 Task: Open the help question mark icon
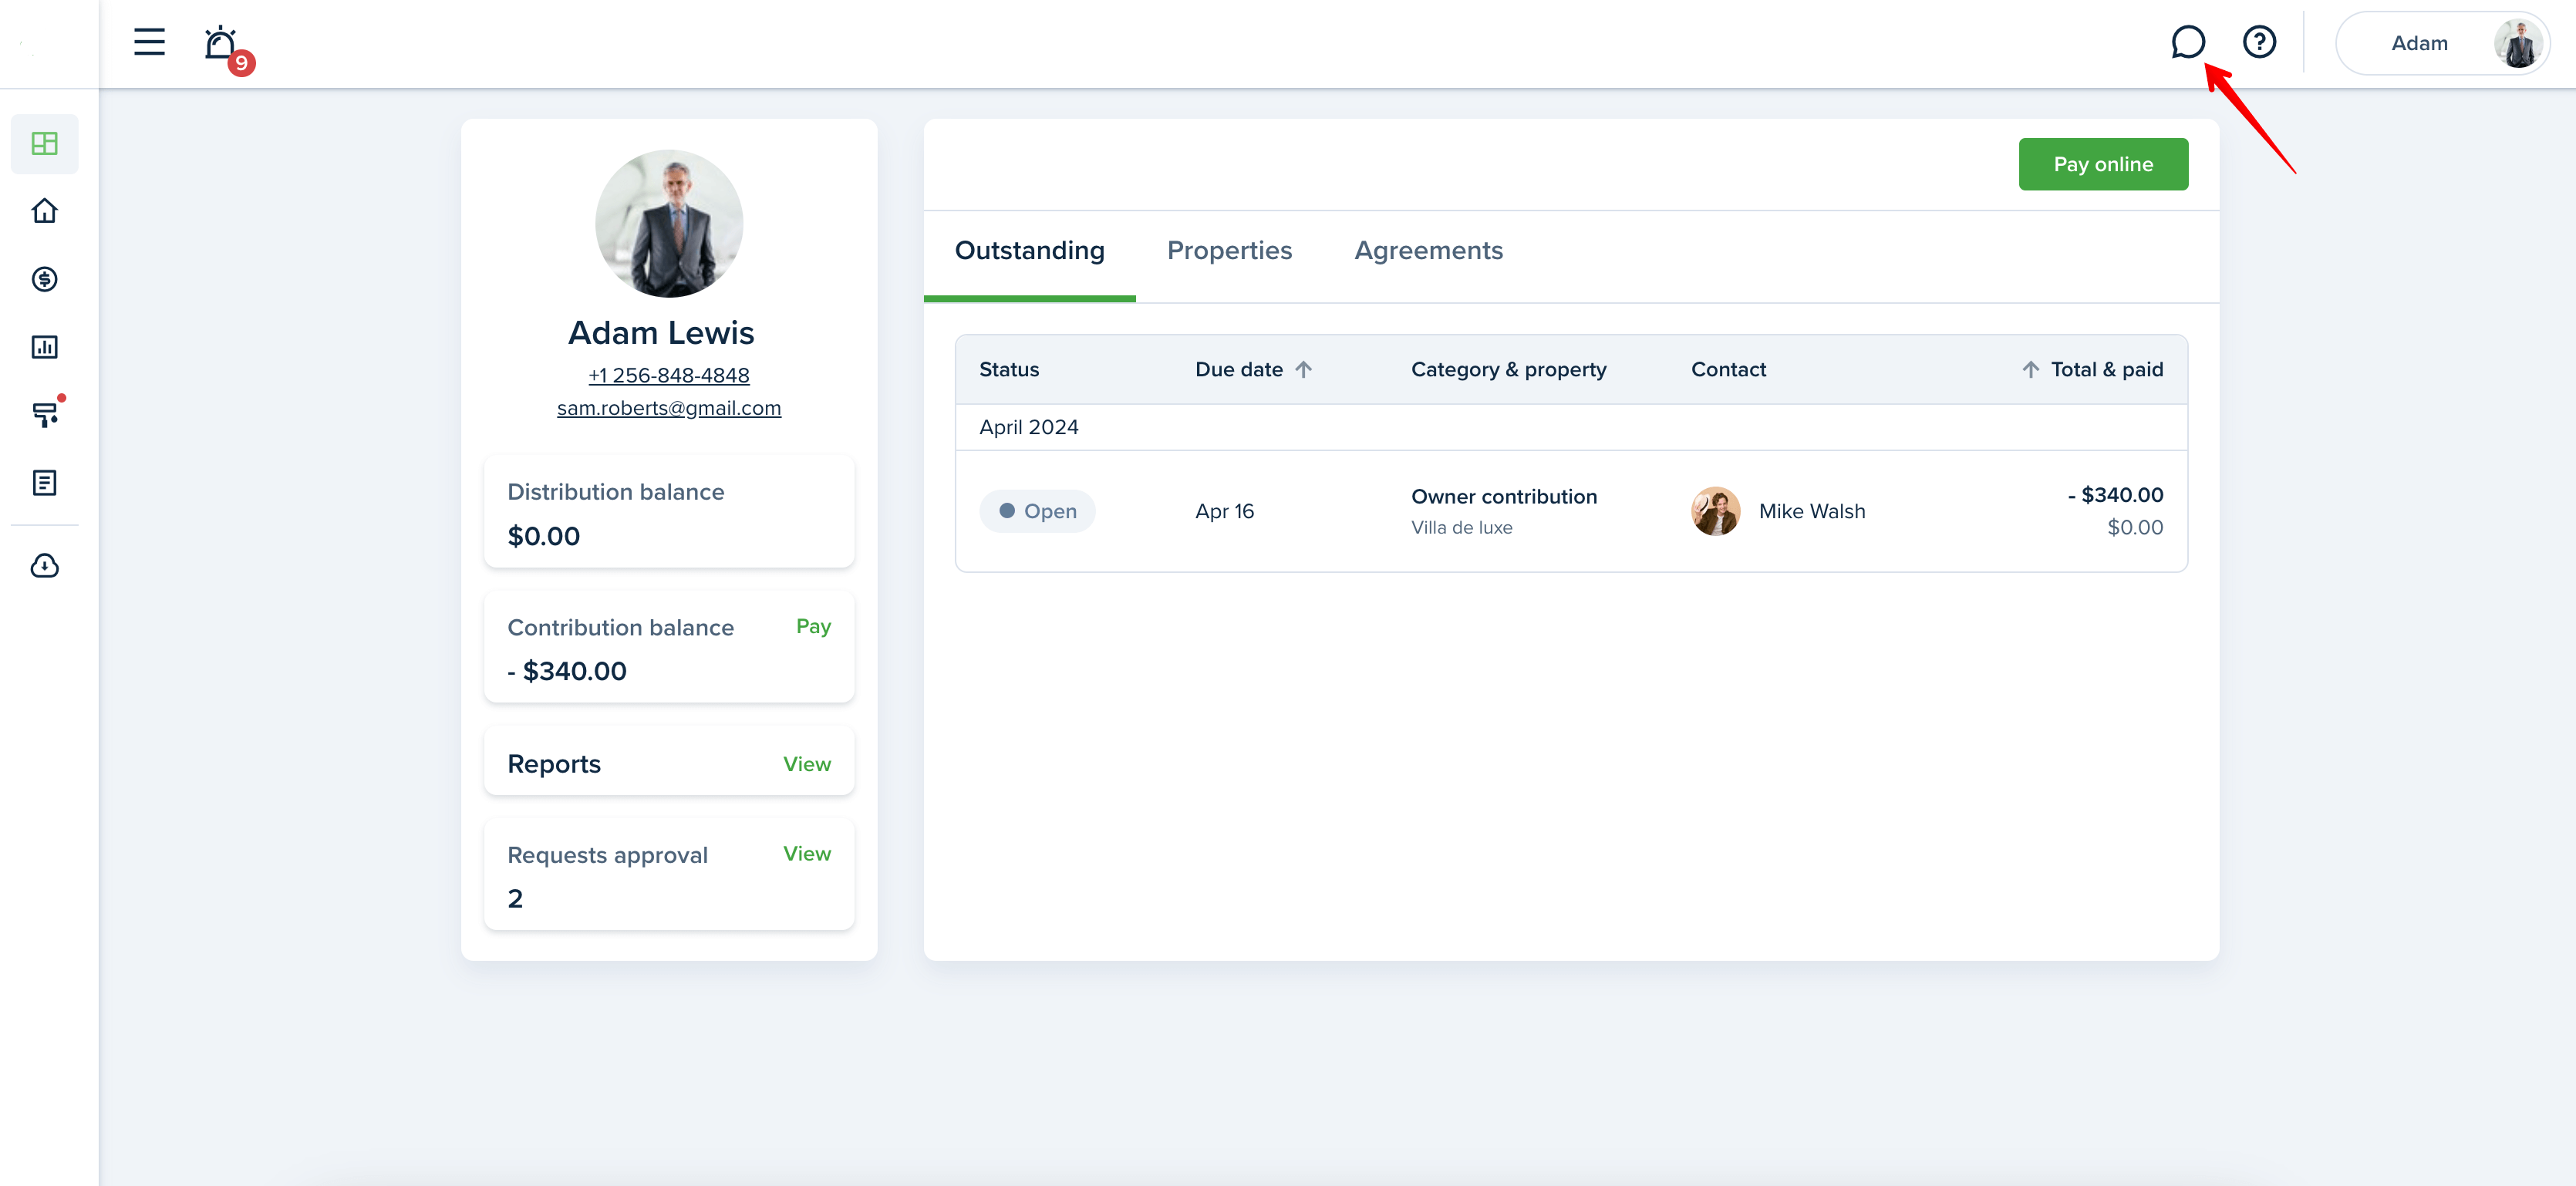(x=2259, y=42)
